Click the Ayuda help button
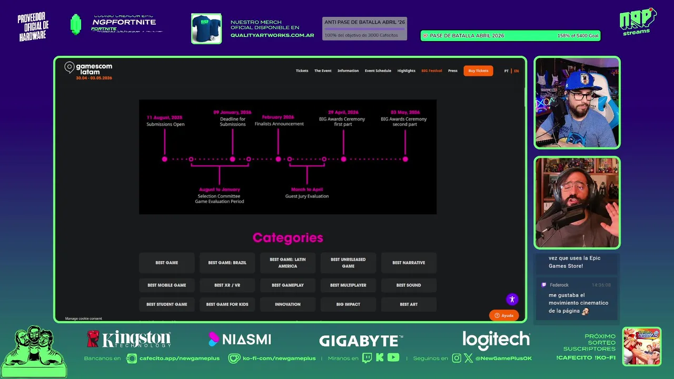The image size is (674, 379). point(504,315)
